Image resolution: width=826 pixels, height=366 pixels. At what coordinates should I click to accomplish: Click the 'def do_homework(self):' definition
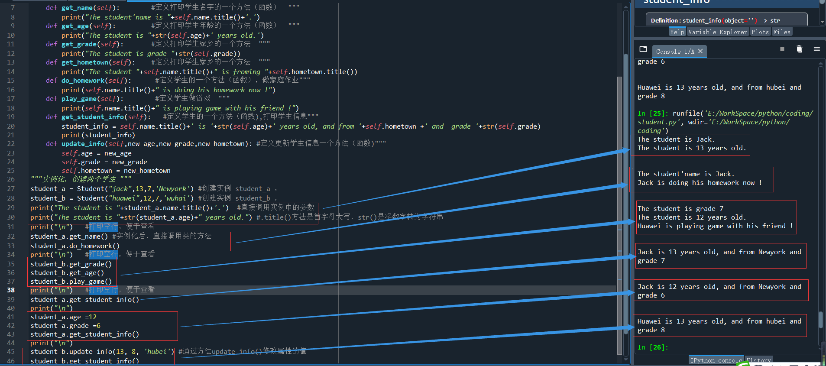pos(88,81)
